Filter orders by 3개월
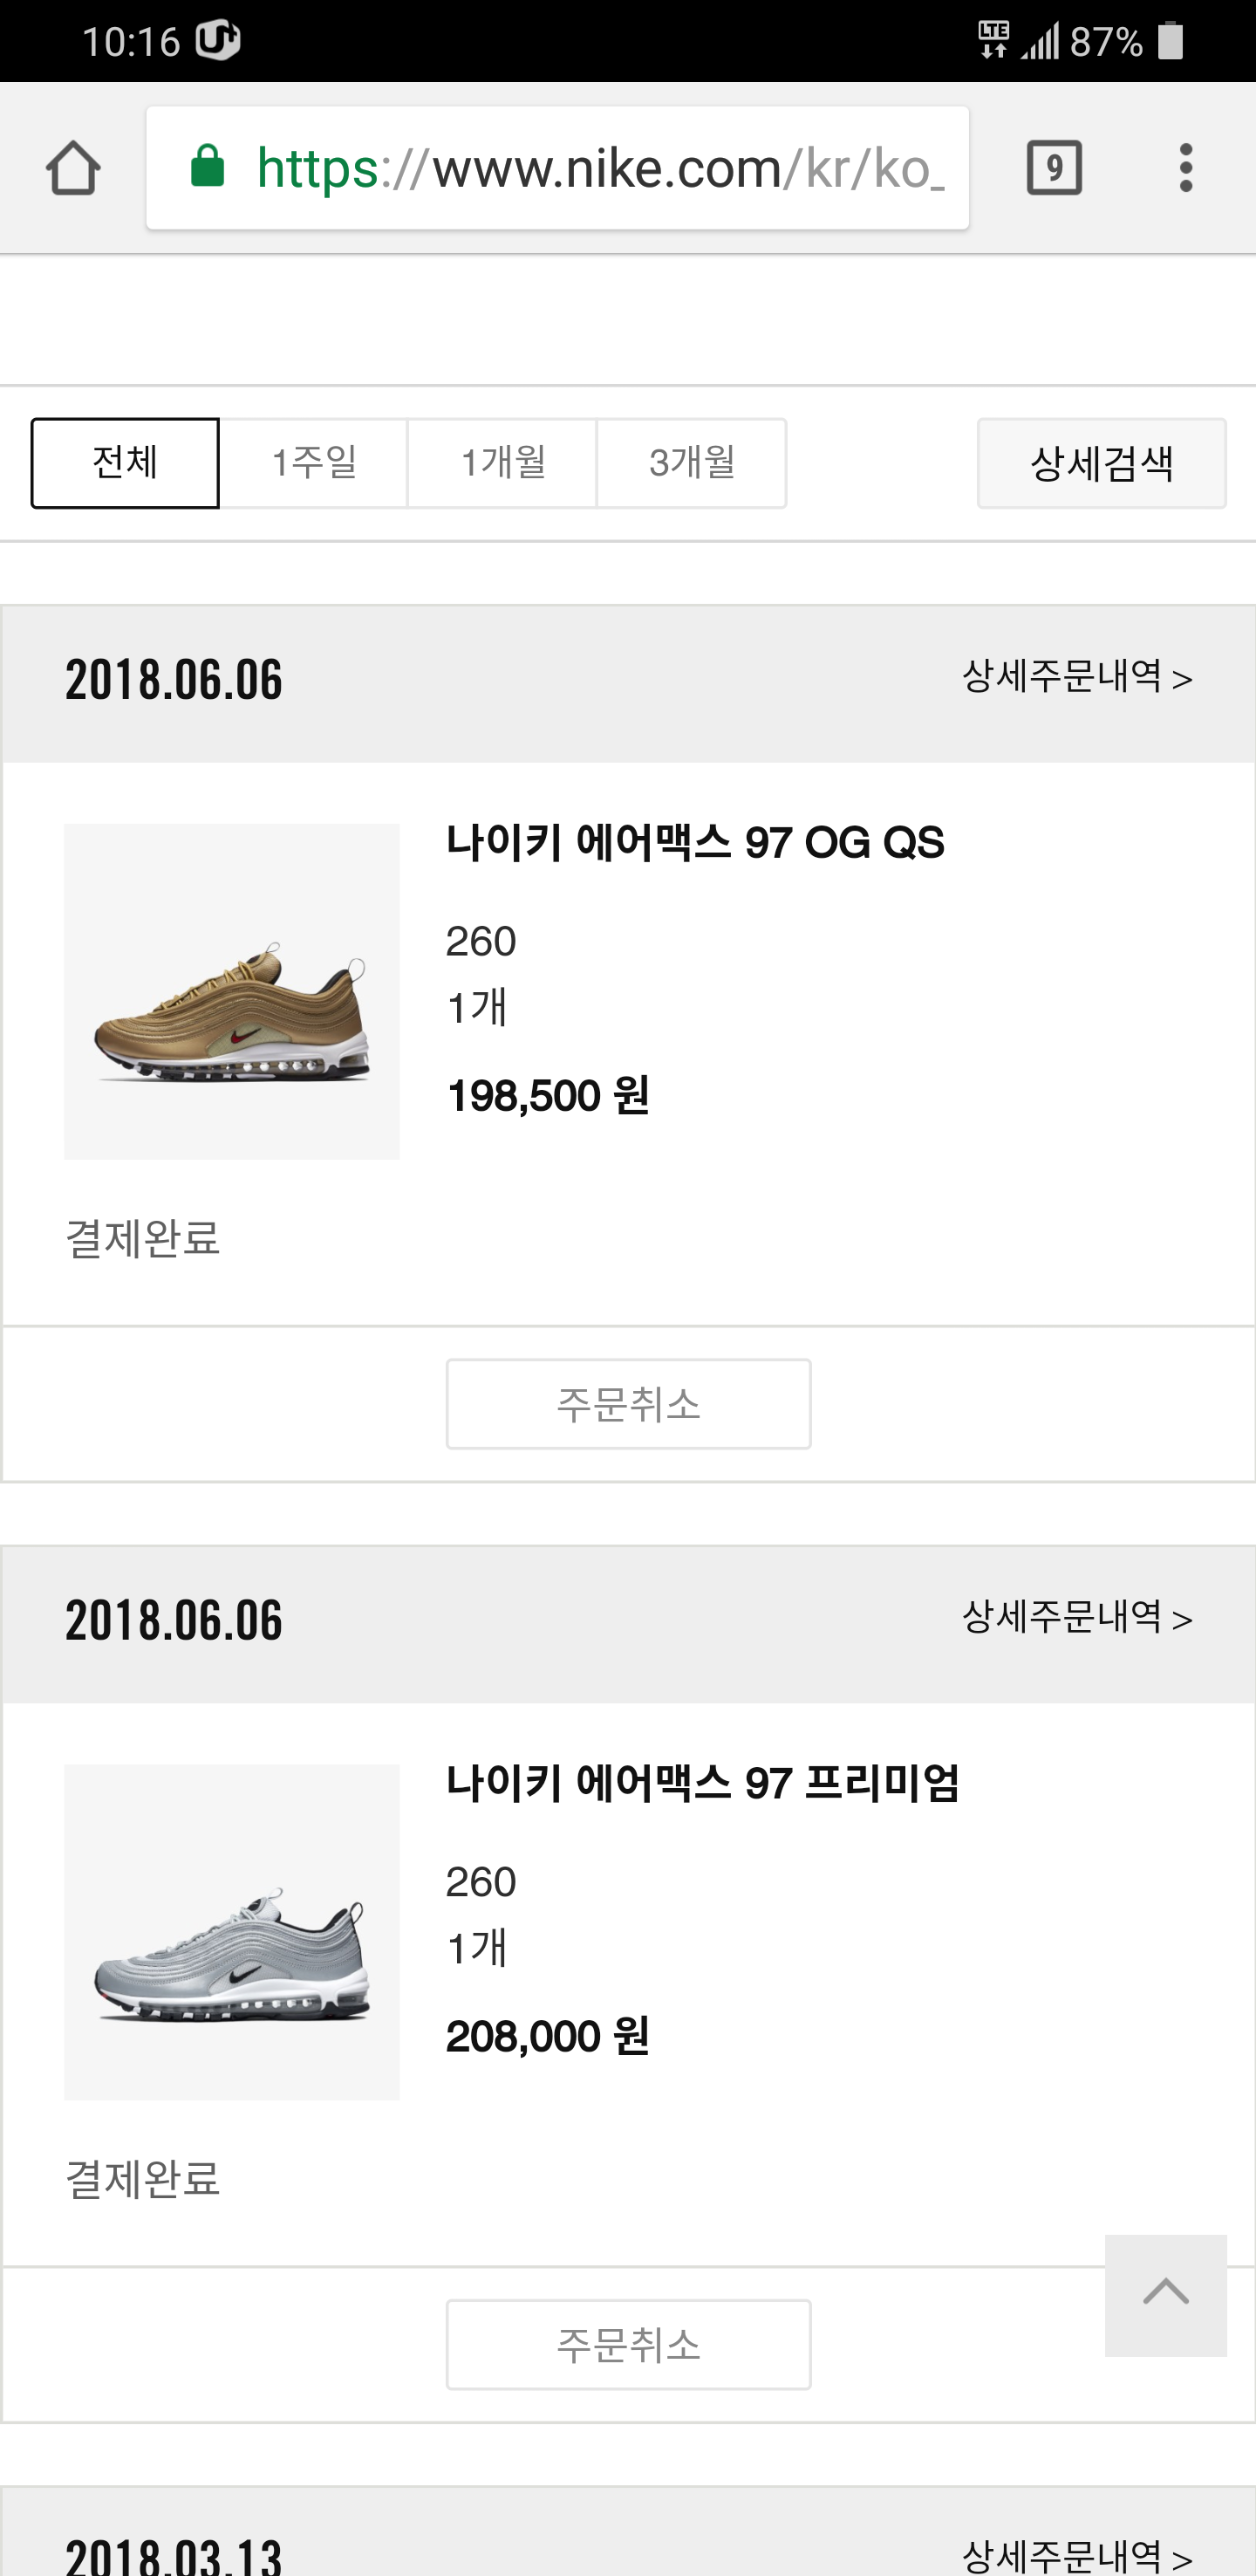This screenshot has width=1256, height=2576. tap(692, 463)
